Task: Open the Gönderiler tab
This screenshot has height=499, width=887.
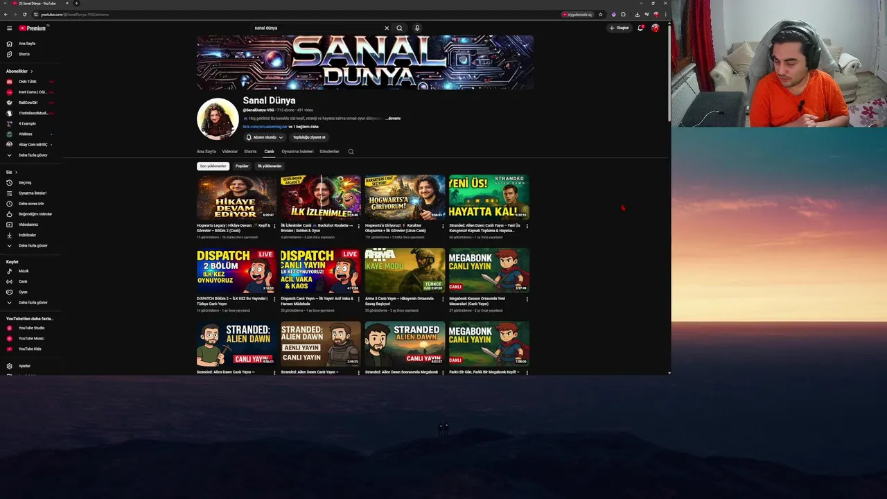Action: coord(329,151)
